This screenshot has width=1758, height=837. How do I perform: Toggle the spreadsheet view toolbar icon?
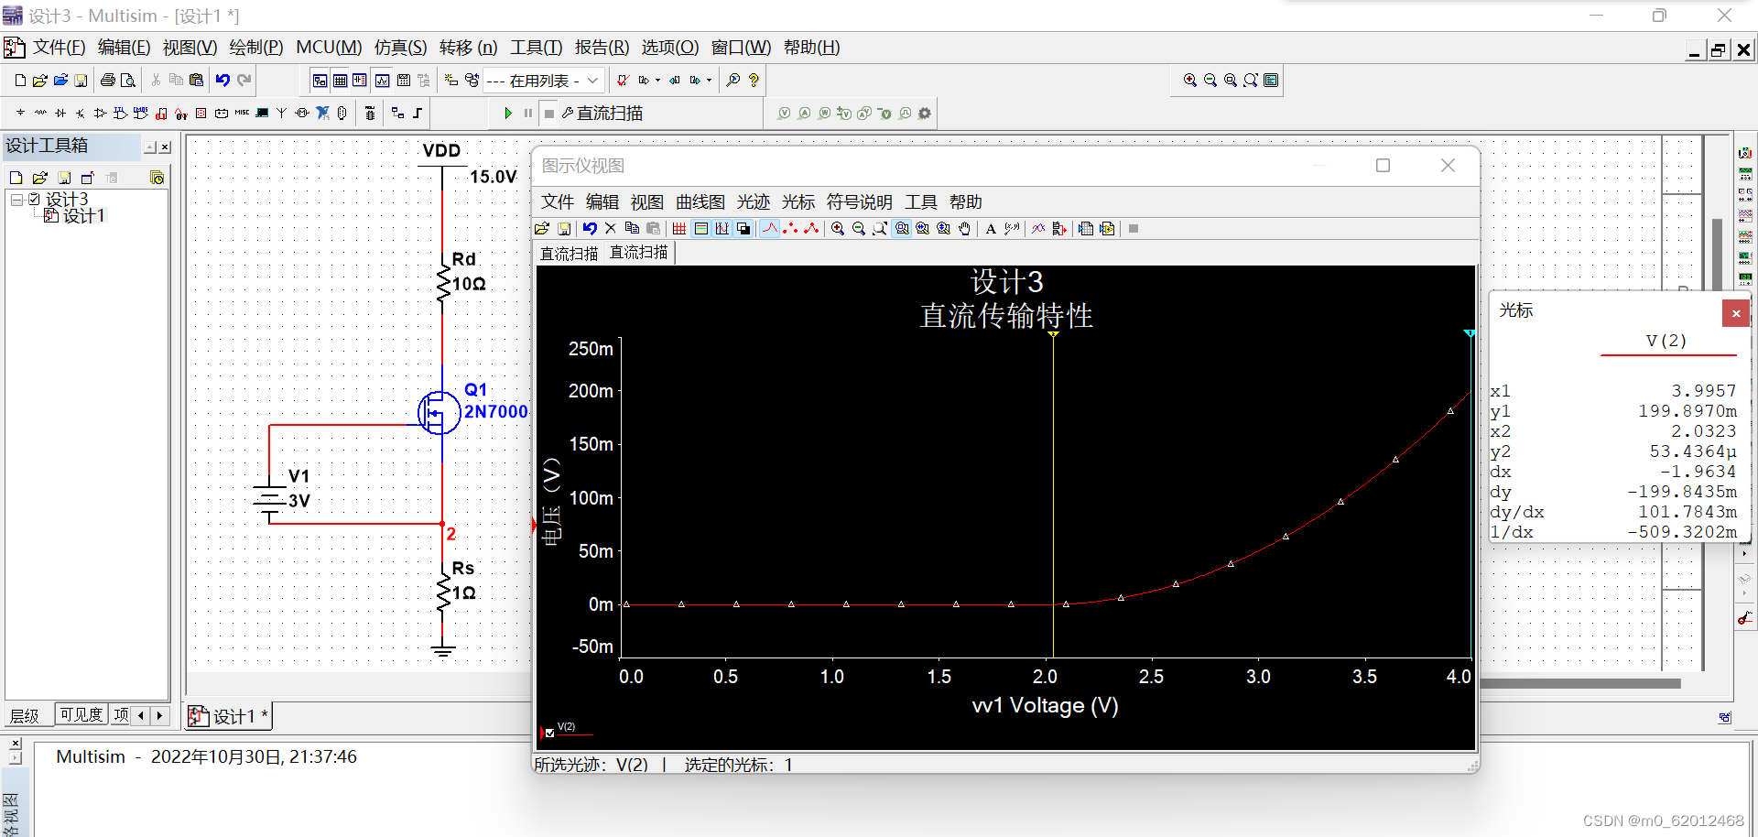340,81
